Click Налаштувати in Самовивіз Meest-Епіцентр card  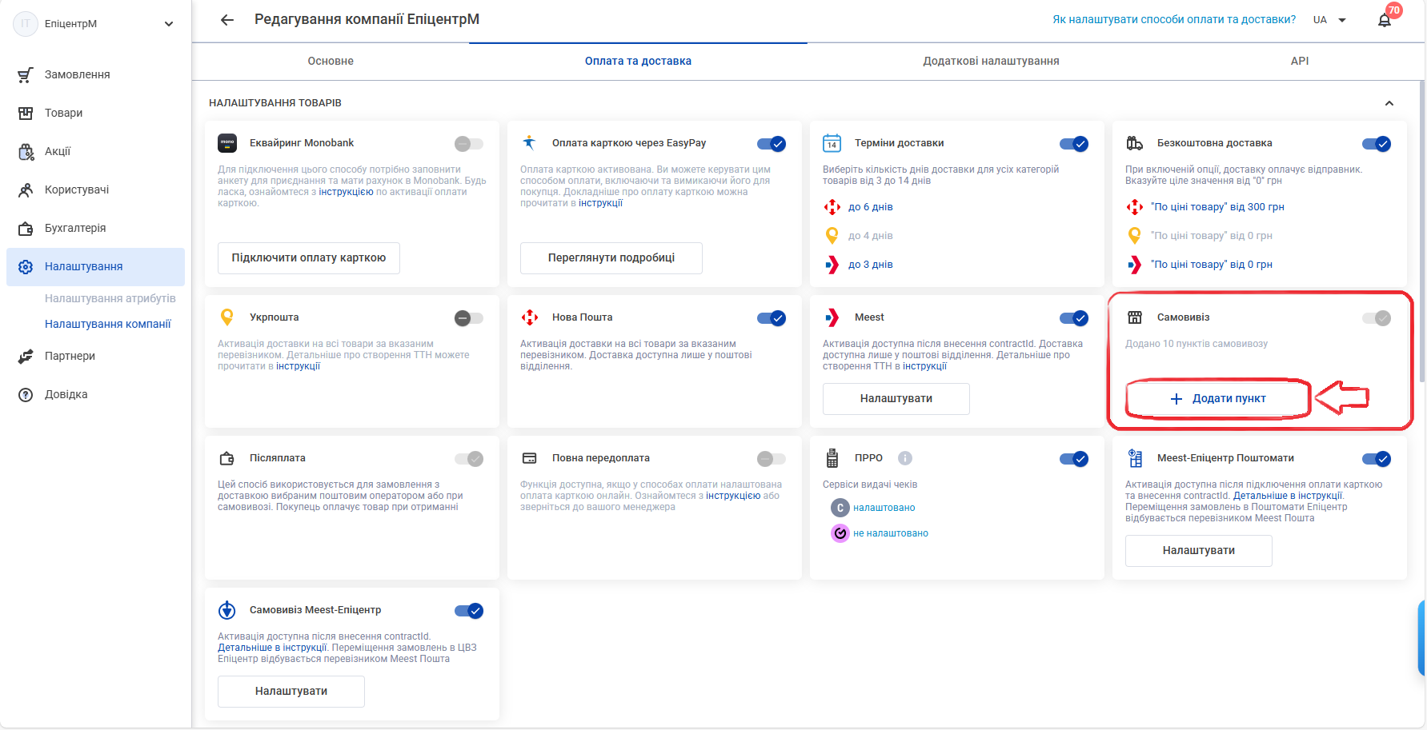291,692
